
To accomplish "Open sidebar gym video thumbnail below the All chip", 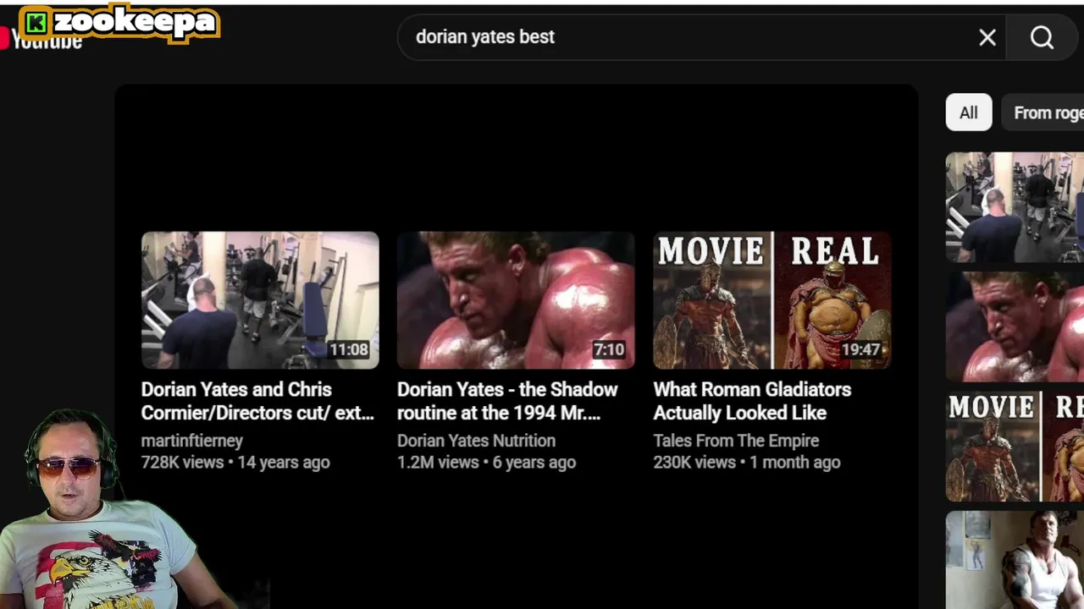I will [1015, 207].
